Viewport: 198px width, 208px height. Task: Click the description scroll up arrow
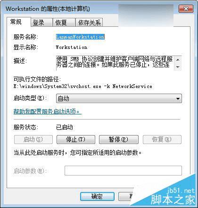click(178, 60)
